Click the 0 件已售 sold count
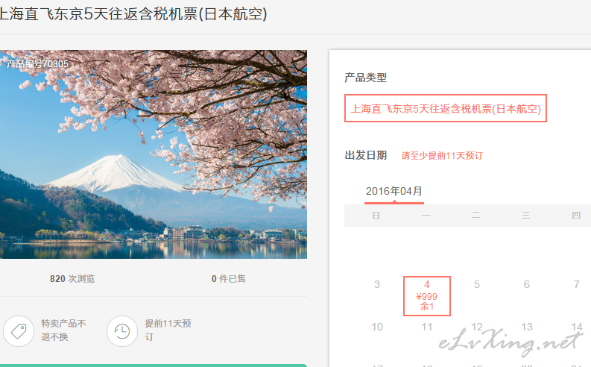The height and width of the screenshot is (367, 591). click(228, 279)
